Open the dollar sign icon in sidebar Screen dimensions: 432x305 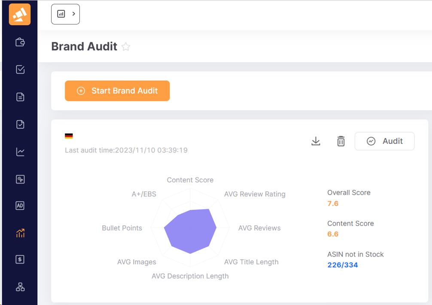click(20, 260)
